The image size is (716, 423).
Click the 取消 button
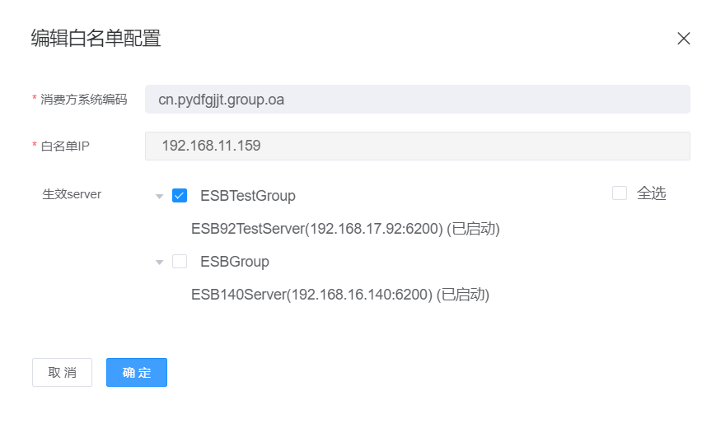[62, 372]
